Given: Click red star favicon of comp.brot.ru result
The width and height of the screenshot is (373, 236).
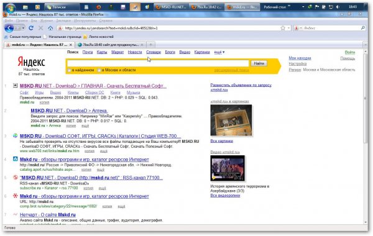Looking at the screenshot, I should 15,196.
